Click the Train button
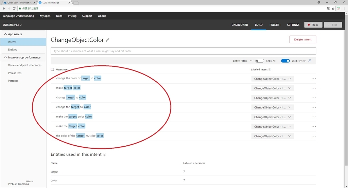This screenshot has width=348, height=188. click(x=313, y=25)
